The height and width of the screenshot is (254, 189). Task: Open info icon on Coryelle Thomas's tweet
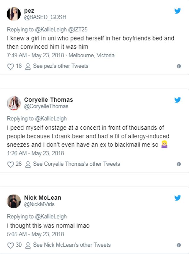click(179, 164)
